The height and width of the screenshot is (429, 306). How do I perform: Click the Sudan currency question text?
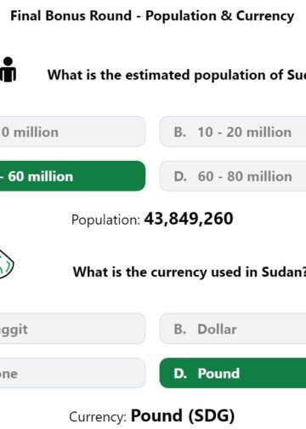[190, 272]
